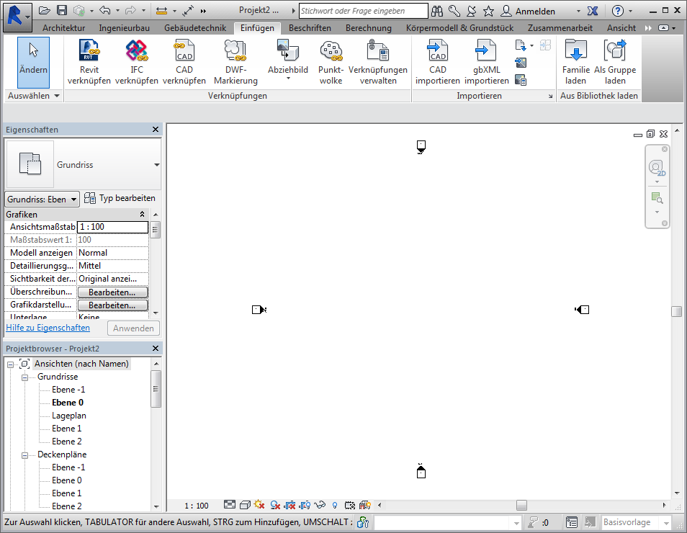Viewport: 687px width, 533px height.
Task: Switch to the Beschriften ribbon tab
Action: [x=310, y=28]
